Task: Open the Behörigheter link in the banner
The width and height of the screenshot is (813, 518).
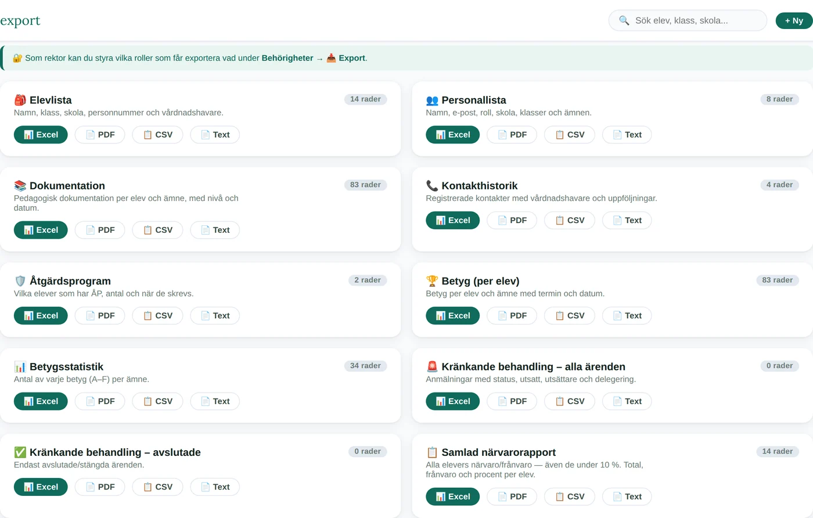Action: click(287, 58)
